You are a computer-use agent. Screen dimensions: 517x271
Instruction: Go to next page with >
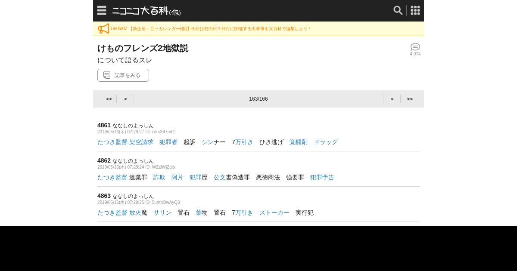(x=392, y=99)
